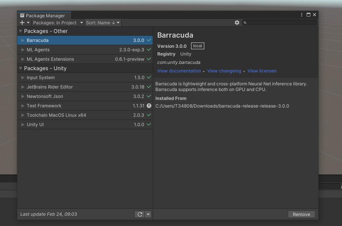Click the Registry Unity label
Viewport: 342px width, 226px height.
click(174, 54)
